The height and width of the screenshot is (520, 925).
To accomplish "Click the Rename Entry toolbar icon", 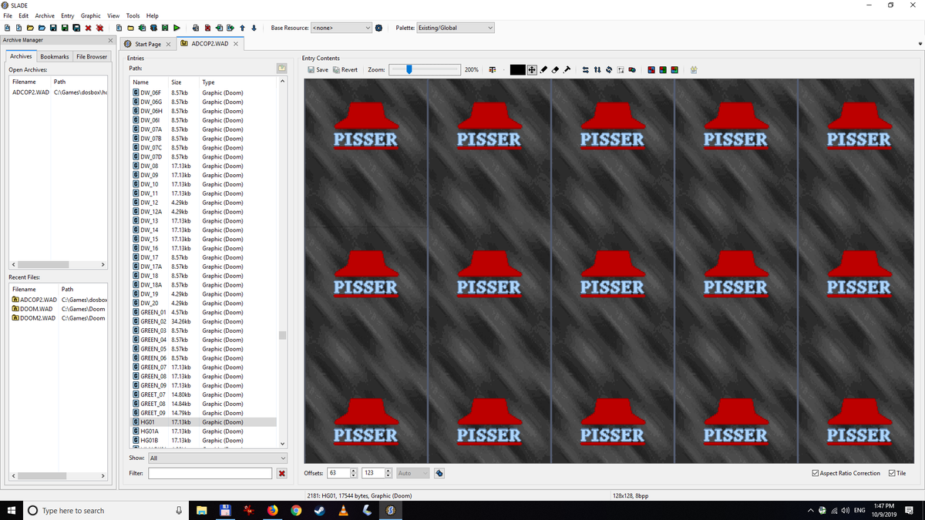I will coord(196,28).
